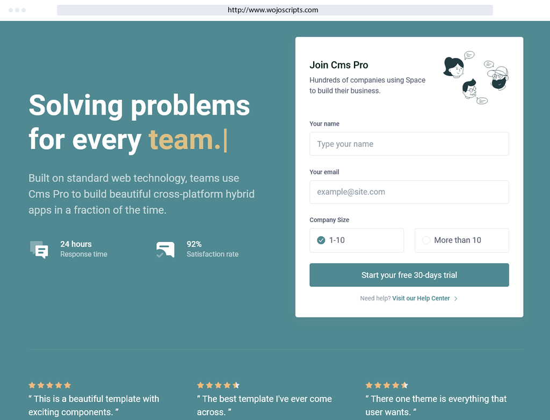Open the Visit our Help Center link

(x=421, y=298)
